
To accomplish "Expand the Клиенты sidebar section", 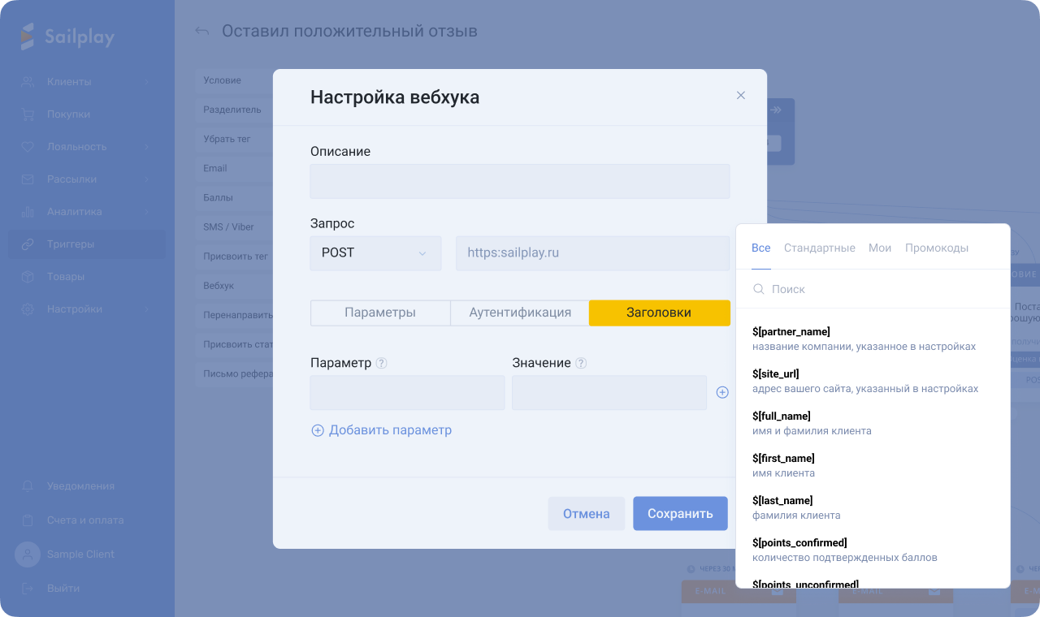I will coord(146,82).
